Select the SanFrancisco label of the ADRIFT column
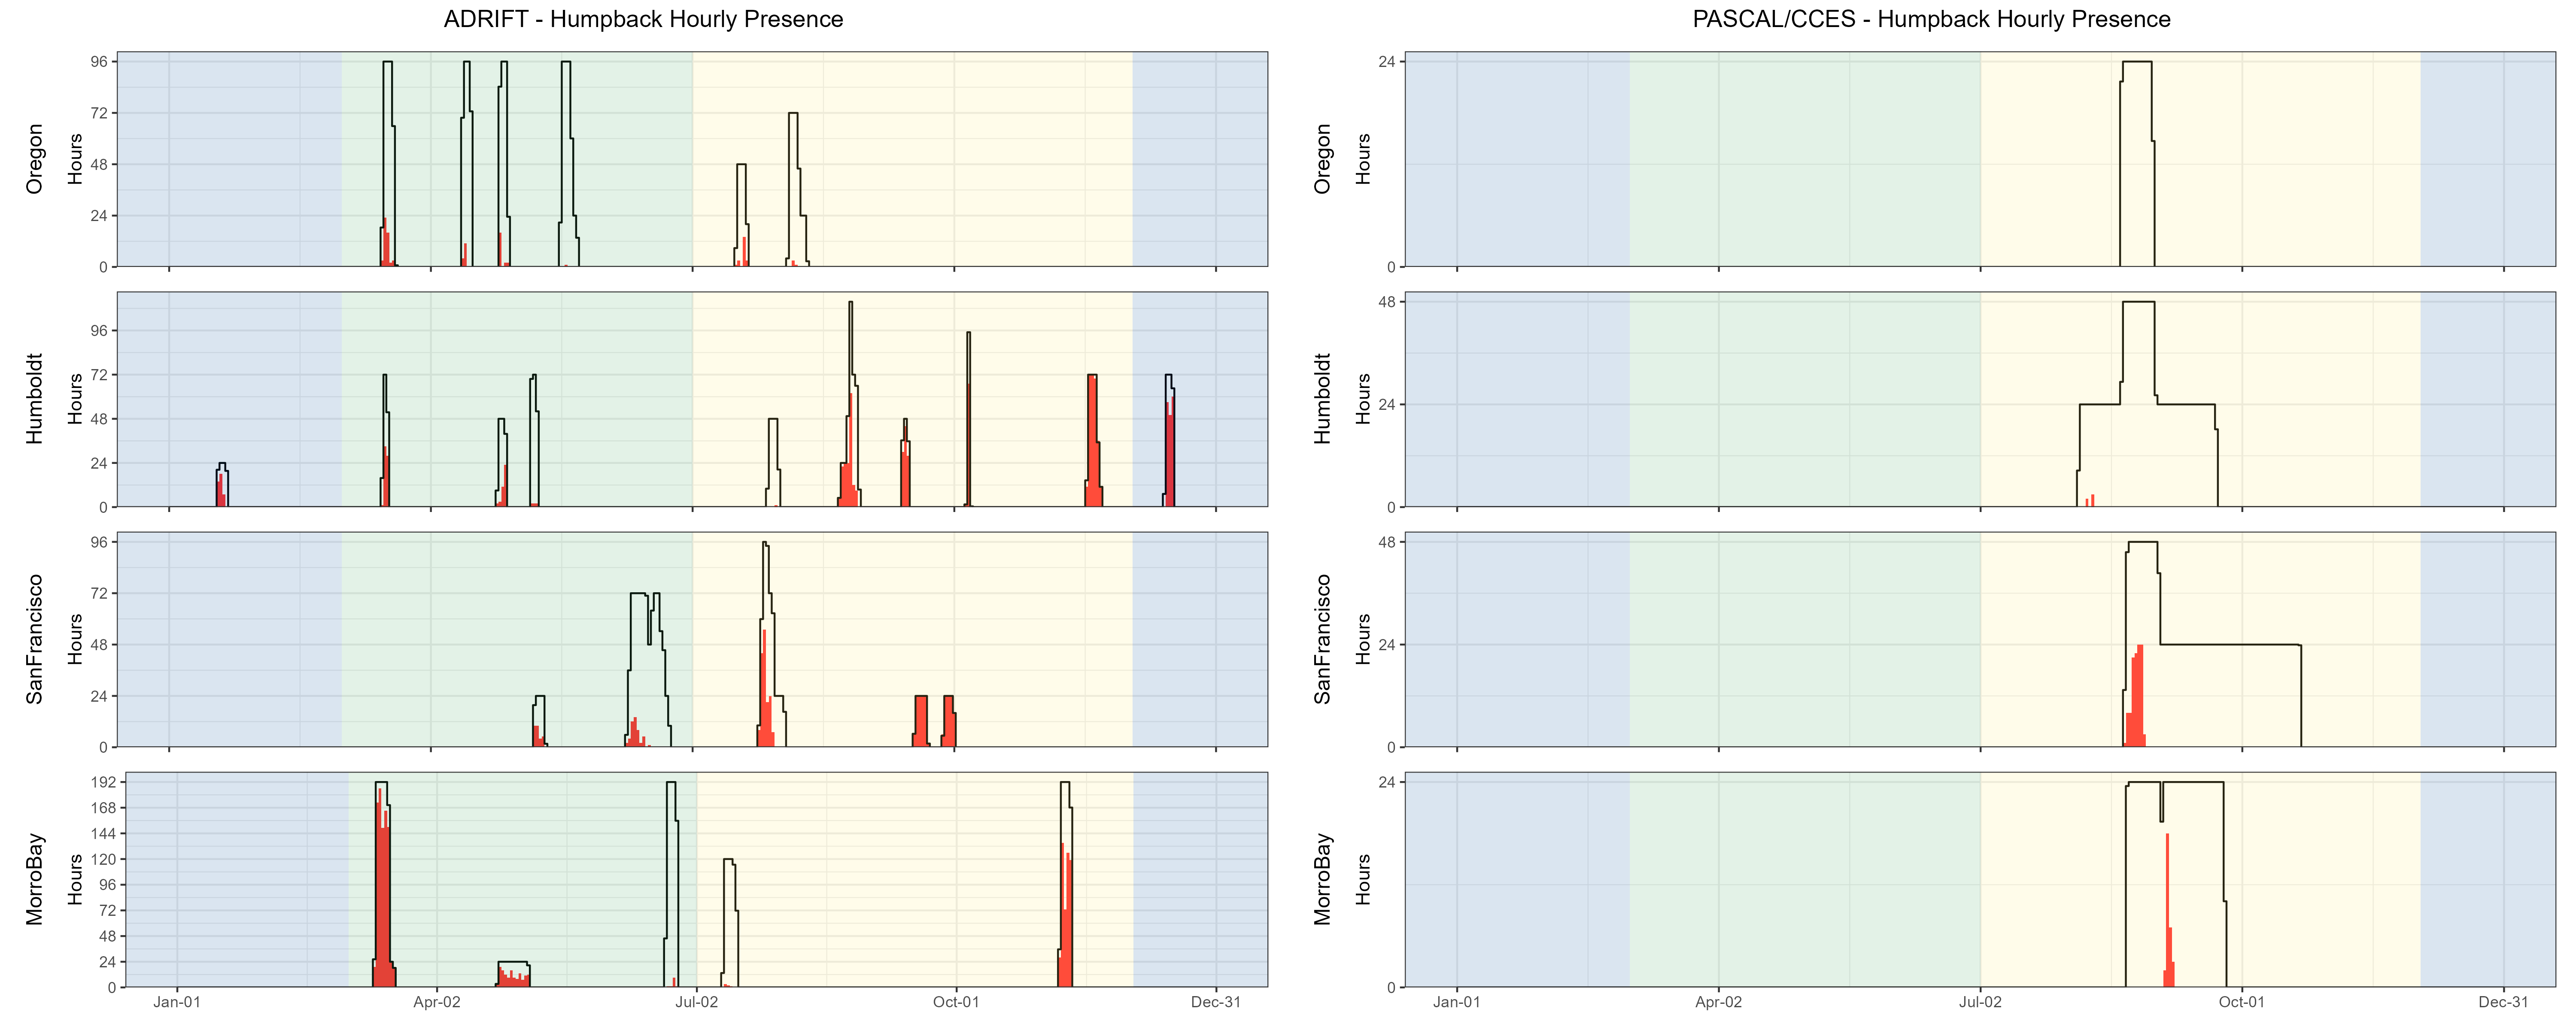2576x1030 pixels. [35, 639]
